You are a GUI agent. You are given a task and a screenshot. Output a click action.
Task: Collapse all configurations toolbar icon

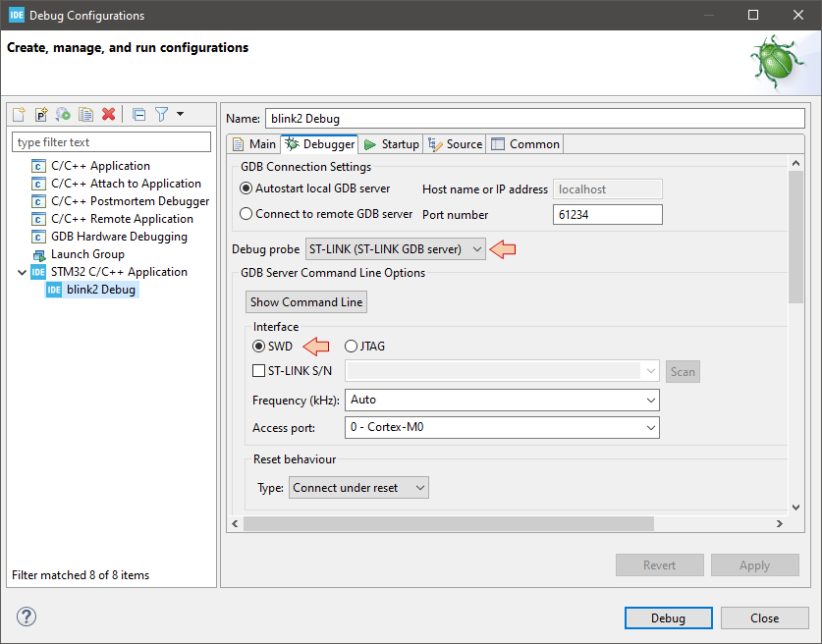click(138, 114)
